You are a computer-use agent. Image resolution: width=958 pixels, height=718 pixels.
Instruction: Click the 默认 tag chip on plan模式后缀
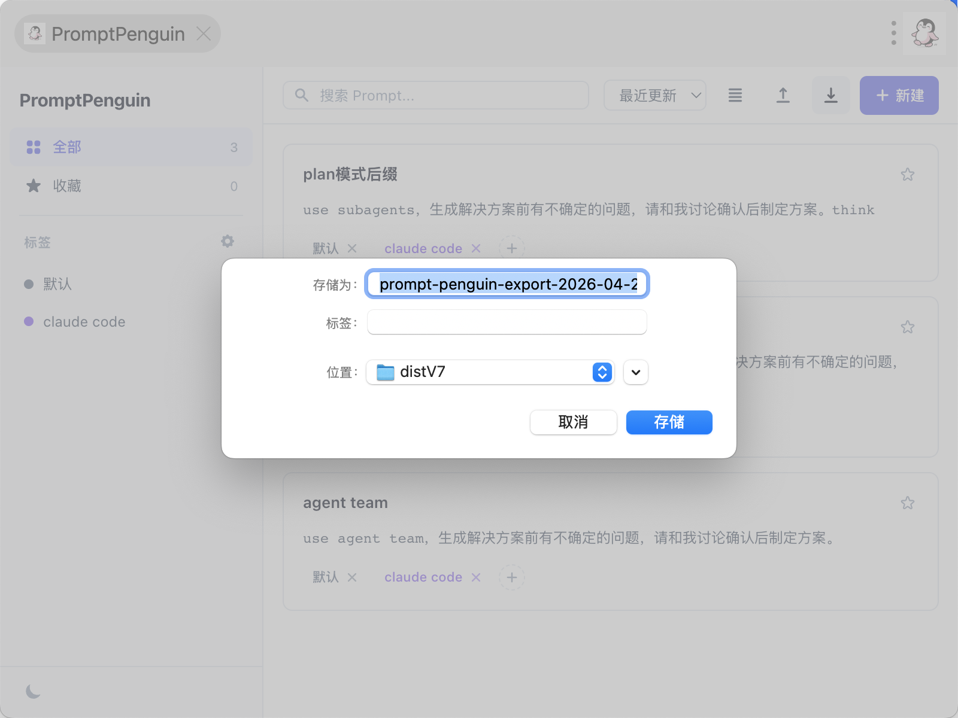326,248
